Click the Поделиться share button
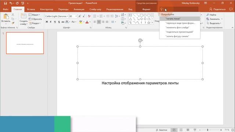Viewport: 235px width, 132px height. tap(217, 9)
